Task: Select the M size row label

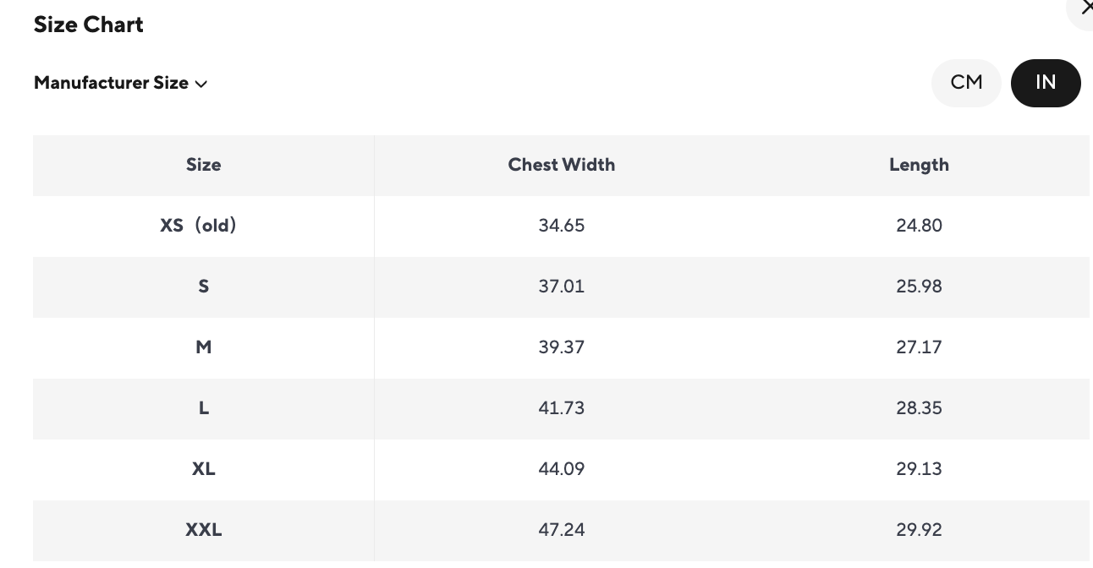Action: (x=203, y=347)
